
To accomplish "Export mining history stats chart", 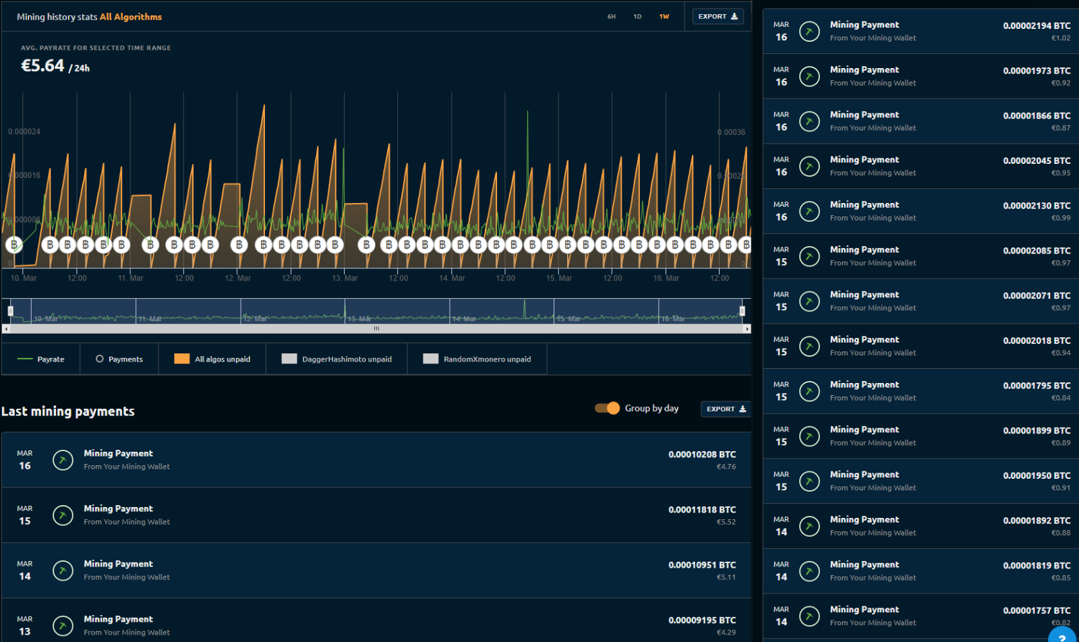I will (718, 17).
